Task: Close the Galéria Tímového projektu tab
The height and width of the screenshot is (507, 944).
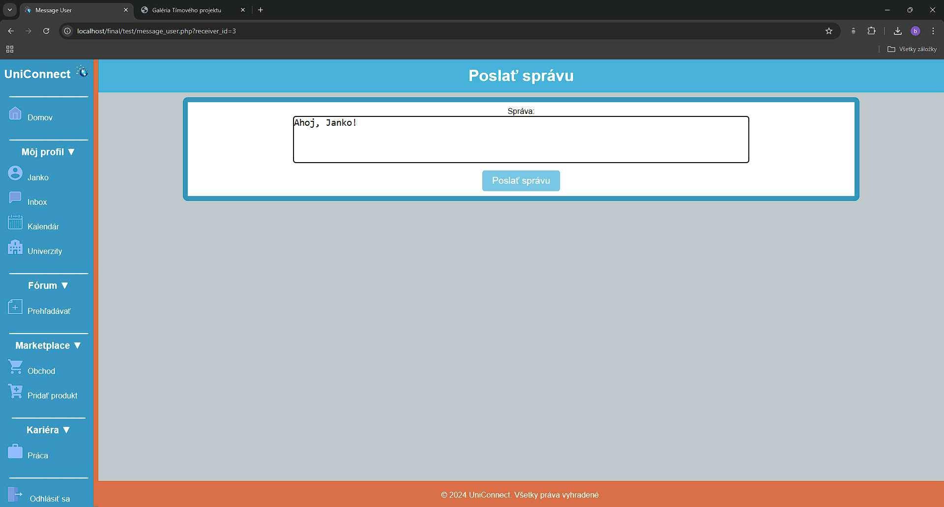Action: [243, 10]
